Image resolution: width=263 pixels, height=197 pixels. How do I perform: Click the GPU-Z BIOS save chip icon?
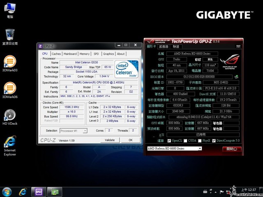(236, 77)
